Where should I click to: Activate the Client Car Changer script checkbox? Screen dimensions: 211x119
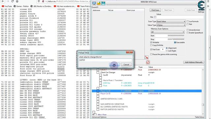(98, 72)
